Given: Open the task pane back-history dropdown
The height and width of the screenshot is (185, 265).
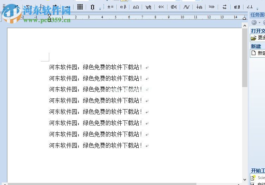Looking at the screenshot, I should coord(259,22).
